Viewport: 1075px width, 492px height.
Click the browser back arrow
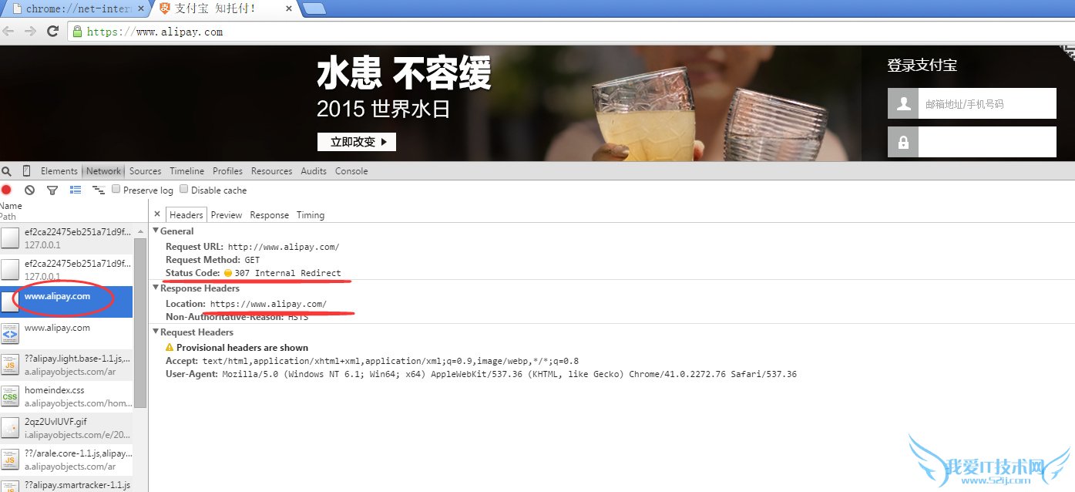click(x=8, y=32)
